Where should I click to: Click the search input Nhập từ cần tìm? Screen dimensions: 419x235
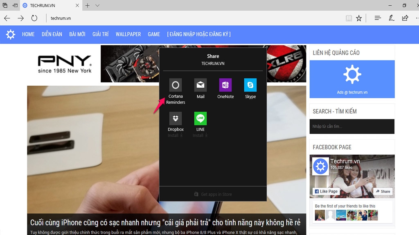352,126
